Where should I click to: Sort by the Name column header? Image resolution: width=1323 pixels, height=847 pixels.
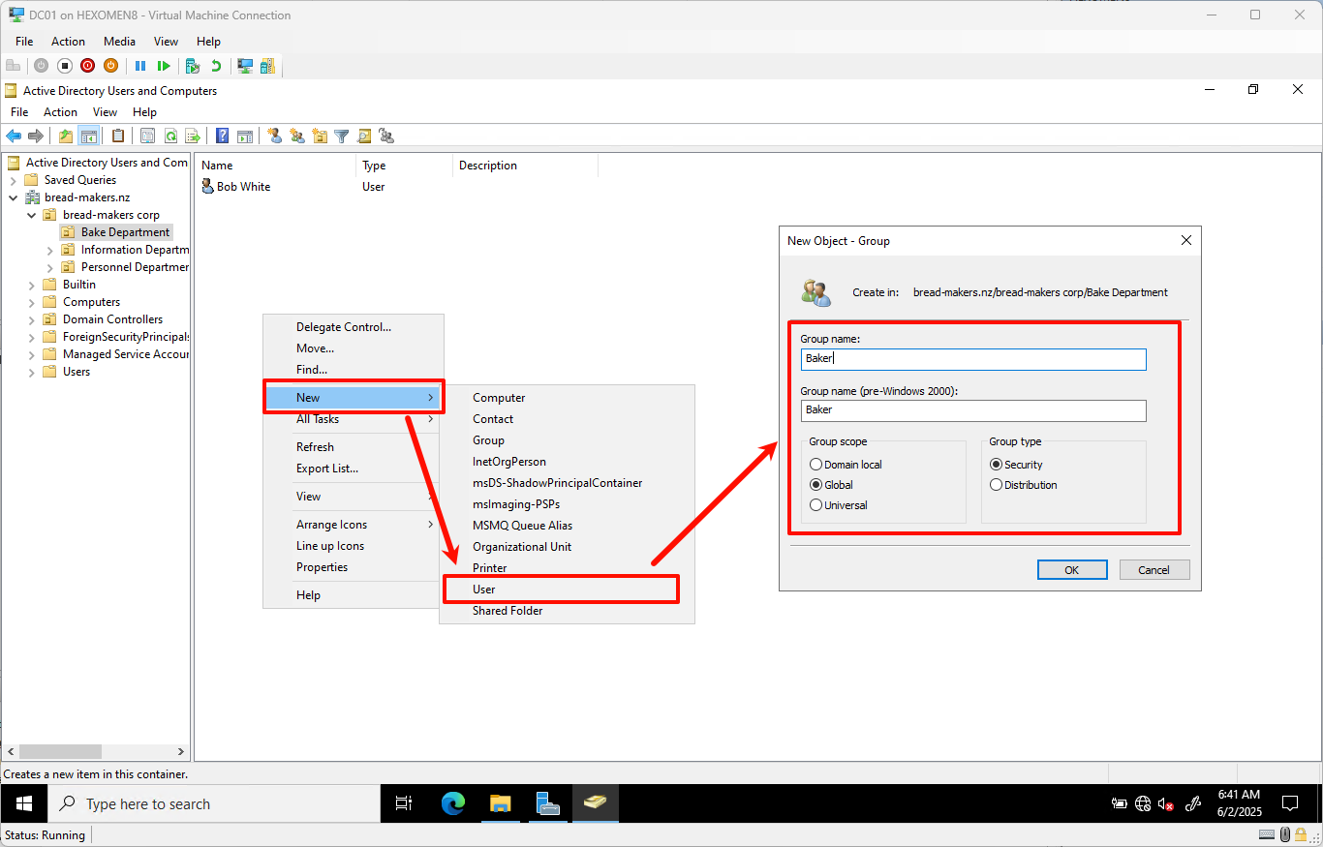click(275, 166)
